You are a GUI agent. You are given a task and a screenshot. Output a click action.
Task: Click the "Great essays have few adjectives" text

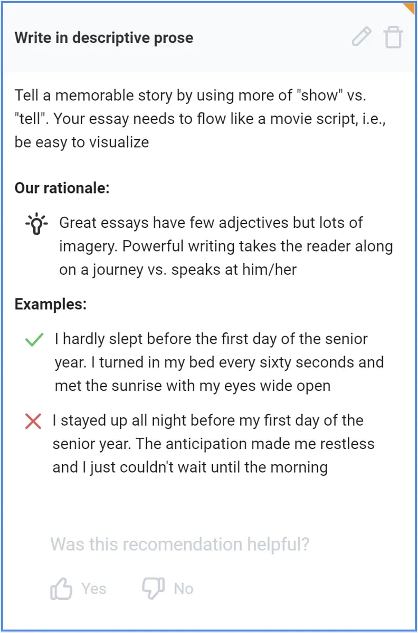point(226,246)
